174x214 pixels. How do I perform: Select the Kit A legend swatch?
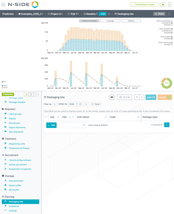3,86
